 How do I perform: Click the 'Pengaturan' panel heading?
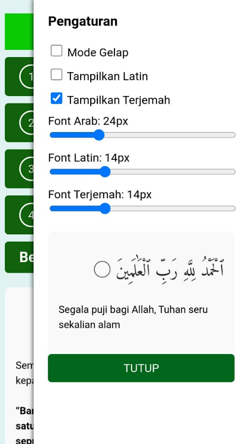tap(82, 22)
